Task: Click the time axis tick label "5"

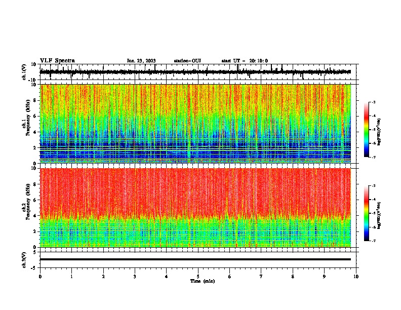Action: 198,277
